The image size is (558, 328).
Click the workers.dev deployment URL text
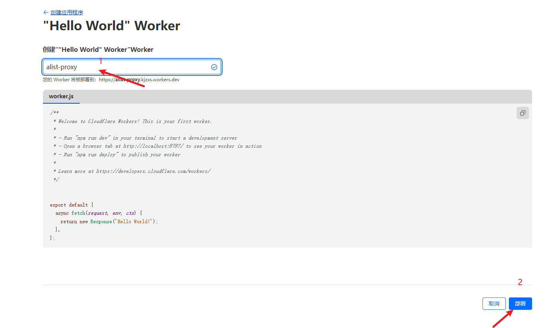[139, 80]
